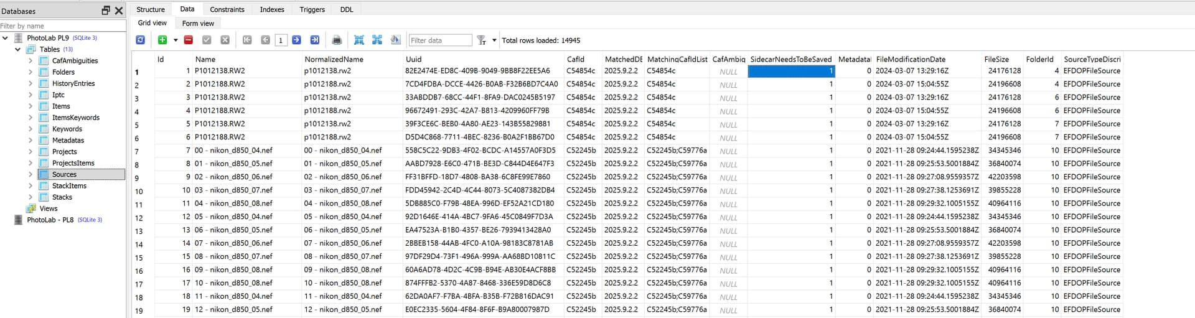
Task: Open the filter mode dropdown arrow
Action: point(494,40)
